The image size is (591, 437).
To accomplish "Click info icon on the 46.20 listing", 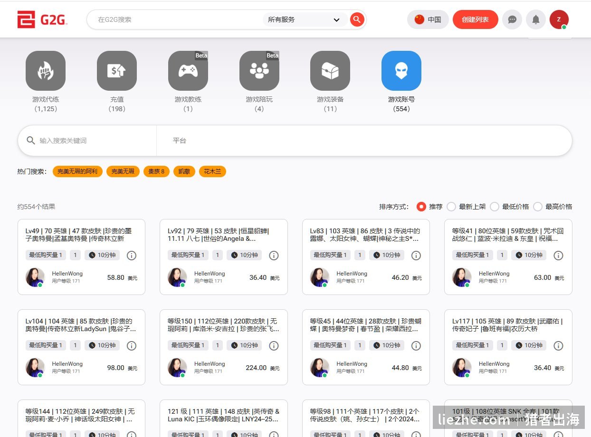I will coord(416,256).
